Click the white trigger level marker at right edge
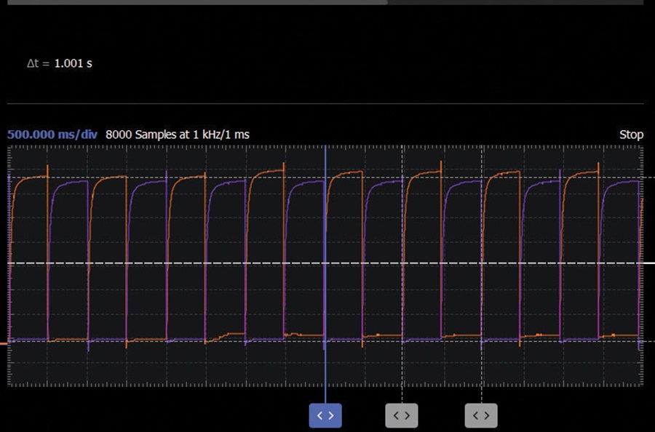 [x=649, y=263]
